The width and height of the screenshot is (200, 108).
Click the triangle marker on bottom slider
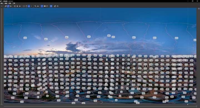(187, 104)
